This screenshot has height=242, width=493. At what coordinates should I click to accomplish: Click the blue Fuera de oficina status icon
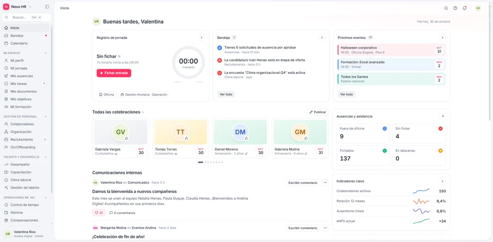[385, 128]
